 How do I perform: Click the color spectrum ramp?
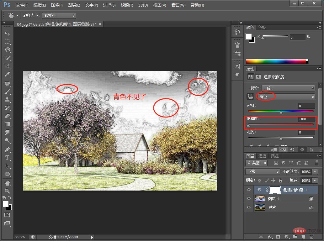pyautogui.click(x=277, y=61)
